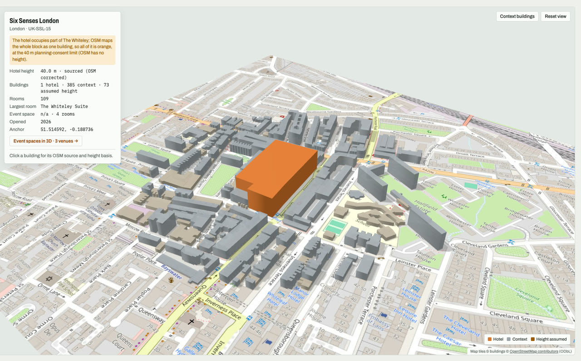Click the cross icon at Greek Orthodox Cathedral
The image size is (581, 361).
pos(108,205)
